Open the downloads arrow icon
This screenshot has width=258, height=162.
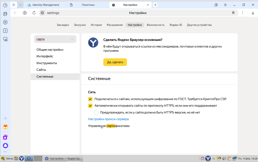(253, 13)
